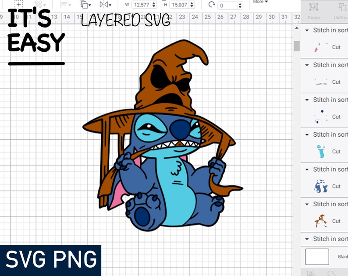Increase width with the W up arrow
This screenshot has width=348, height=276.
pos(154,3)
